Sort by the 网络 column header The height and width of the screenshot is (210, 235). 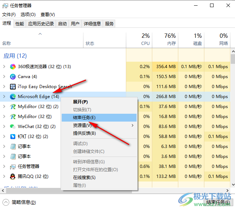[x=217, y=40]
